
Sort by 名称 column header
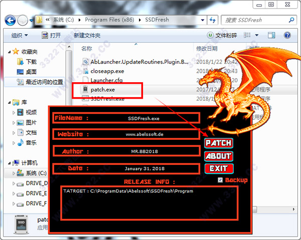pyautogui.click(x=87, y=49)
